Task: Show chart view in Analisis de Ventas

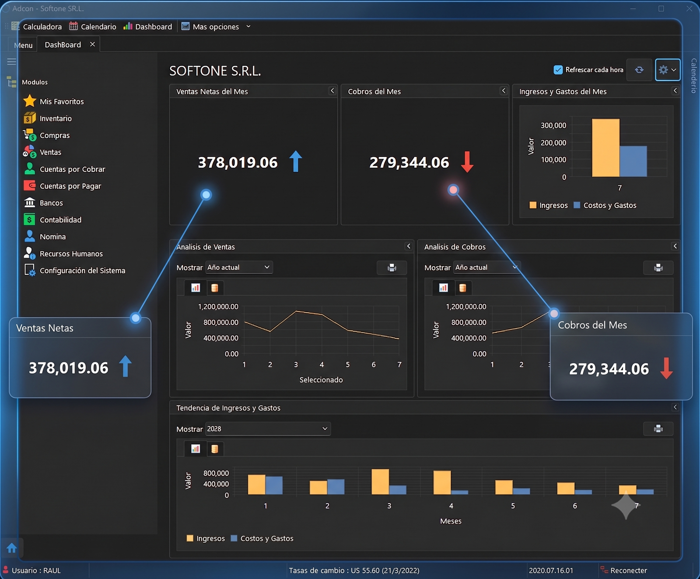Action: [196, 288]
